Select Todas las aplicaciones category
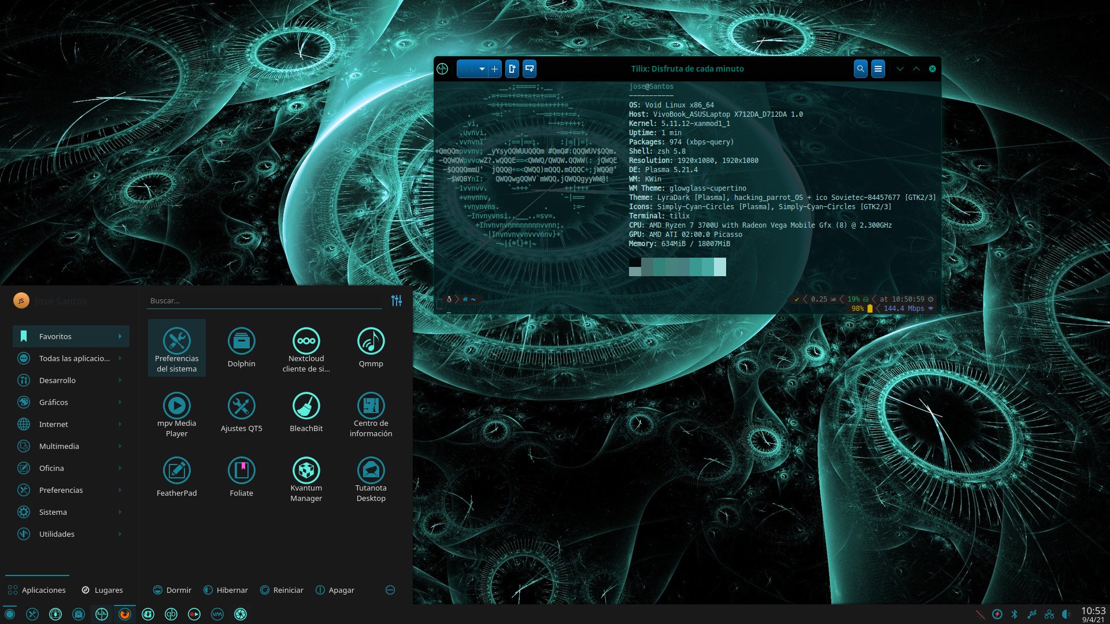This screenshot has height=624, width=1110. [x=71, y=358]
